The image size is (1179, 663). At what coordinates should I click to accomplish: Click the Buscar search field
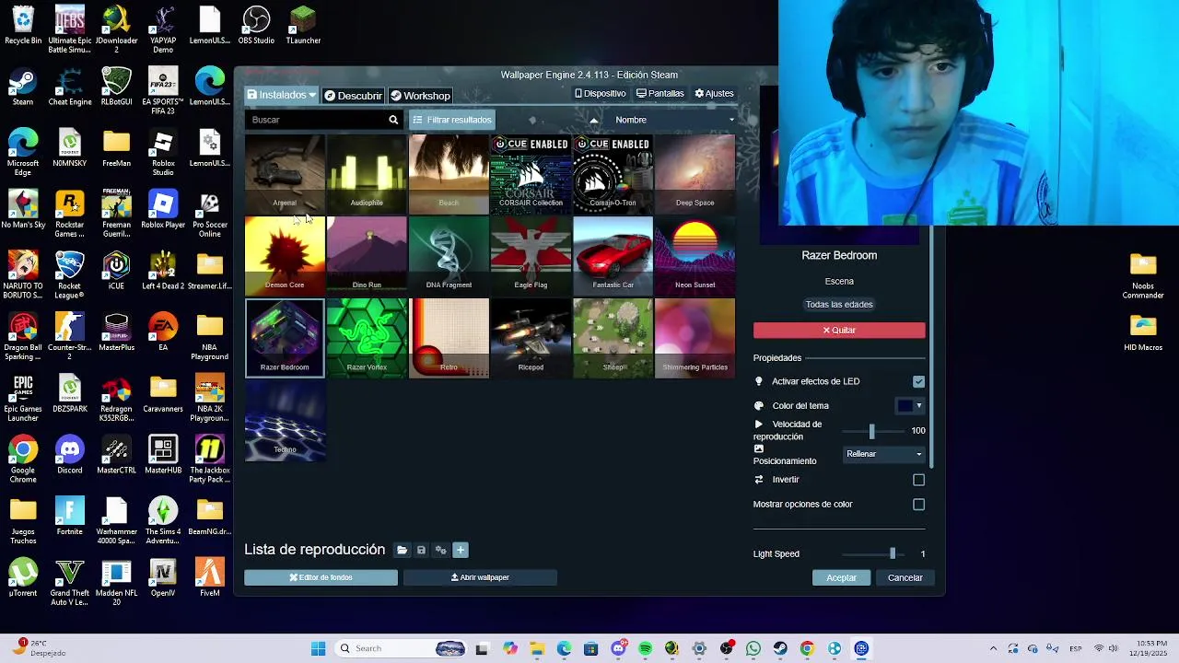316,120
